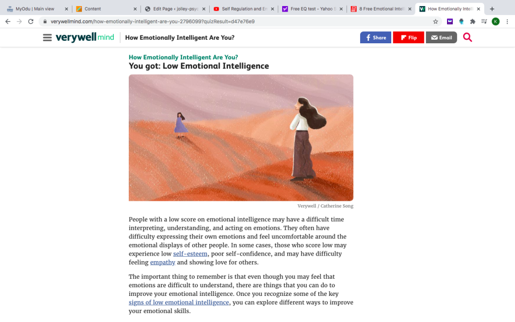Open Chrome's three-dot menu

[507, 22]
